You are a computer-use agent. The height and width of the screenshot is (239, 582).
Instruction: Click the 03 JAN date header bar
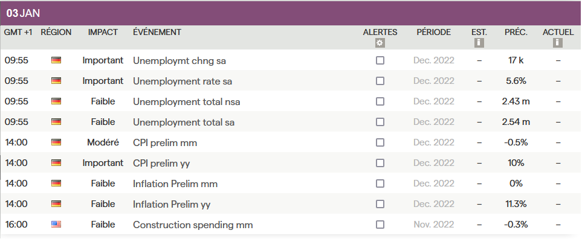tap(291, 13)
